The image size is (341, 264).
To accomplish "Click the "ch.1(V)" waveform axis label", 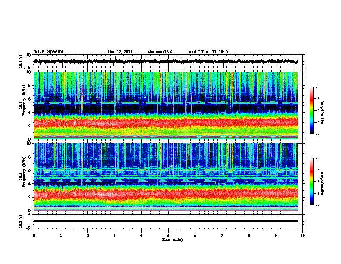I will pyautogui.click(x=21, y=61).
